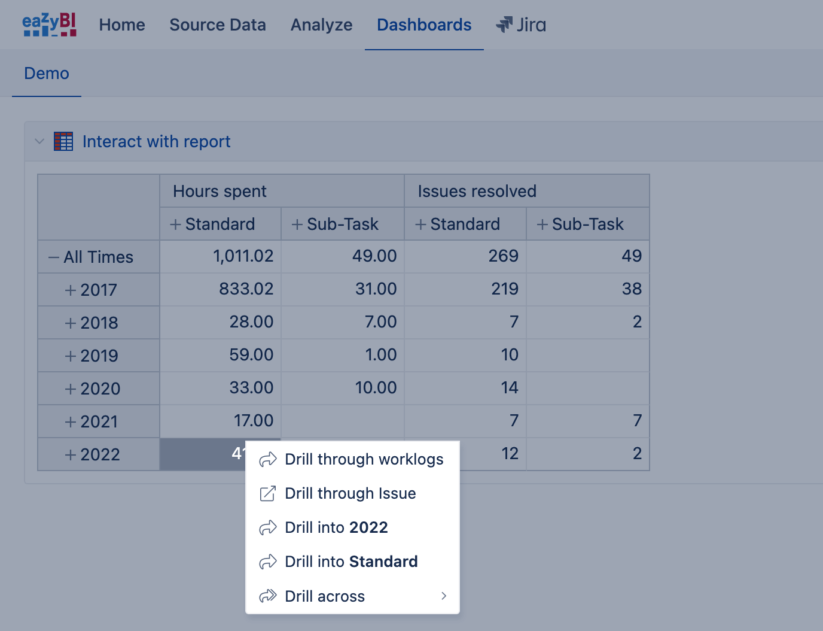823x631 pixels.
Task: Click the Drill through worklogs arrow icon
Action: (268, 459)
